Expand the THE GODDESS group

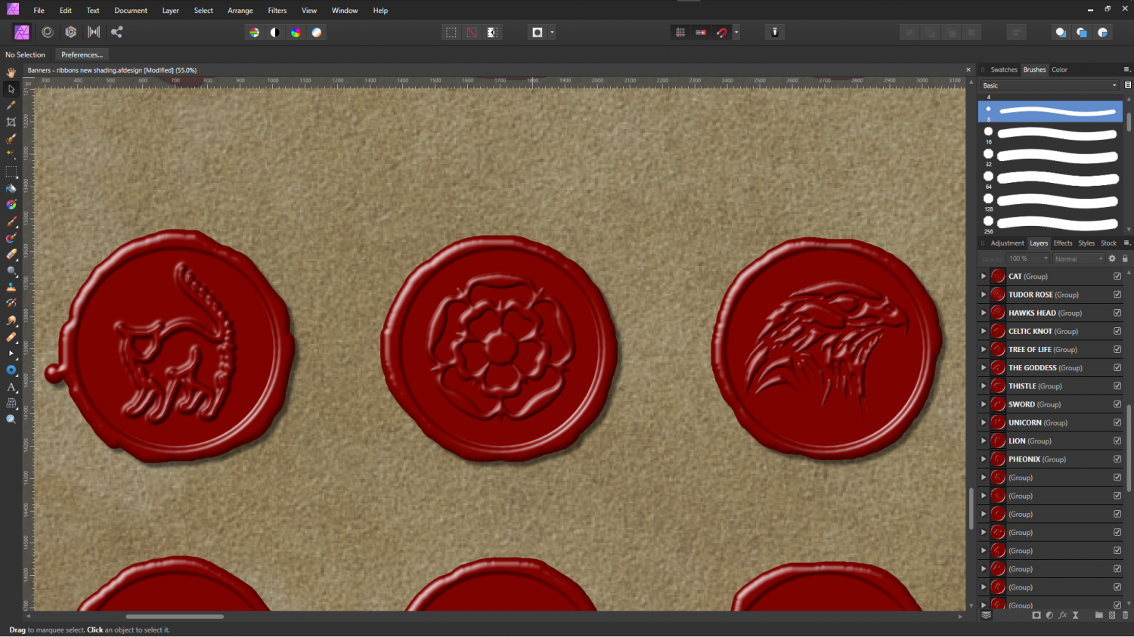tap(984, 368)
